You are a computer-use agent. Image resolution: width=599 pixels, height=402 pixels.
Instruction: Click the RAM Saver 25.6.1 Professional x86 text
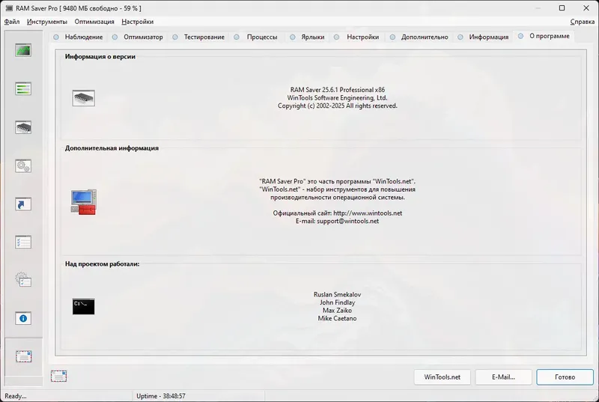(x=338, y=90)
